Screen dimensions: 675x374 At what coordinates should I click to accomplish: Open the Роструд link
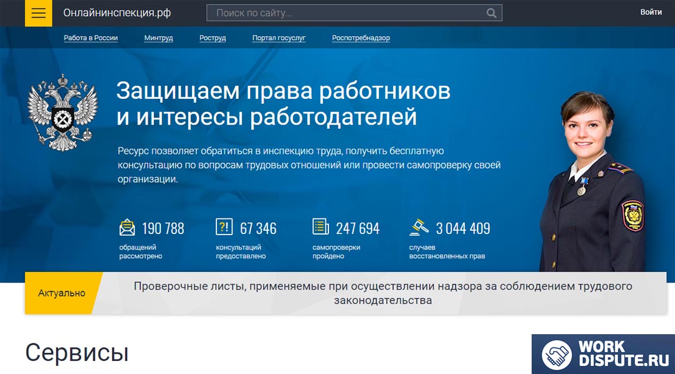[213, 38]
